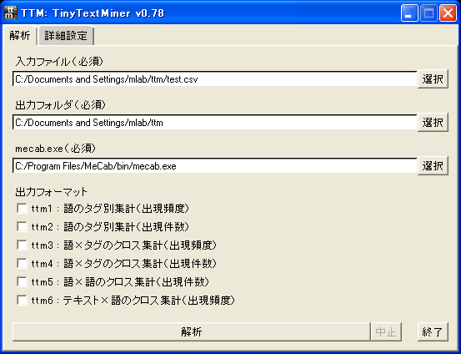This screenshot has height=354, width=461.
Task: Click 選択 button for mecab.exe
Action: click(433, 166)
